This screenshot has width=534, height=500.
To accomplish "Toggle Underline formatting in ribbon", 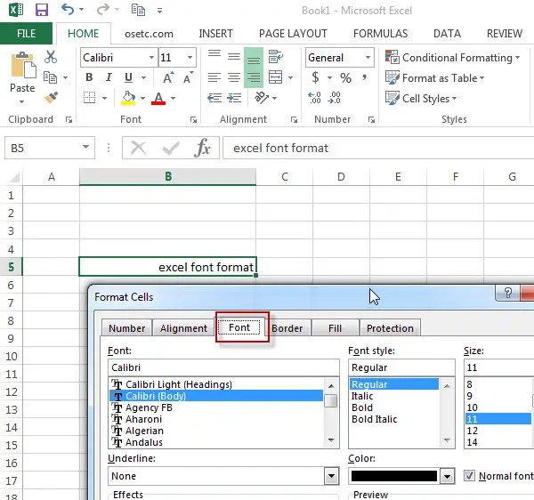I will click(x=128, y=77).
